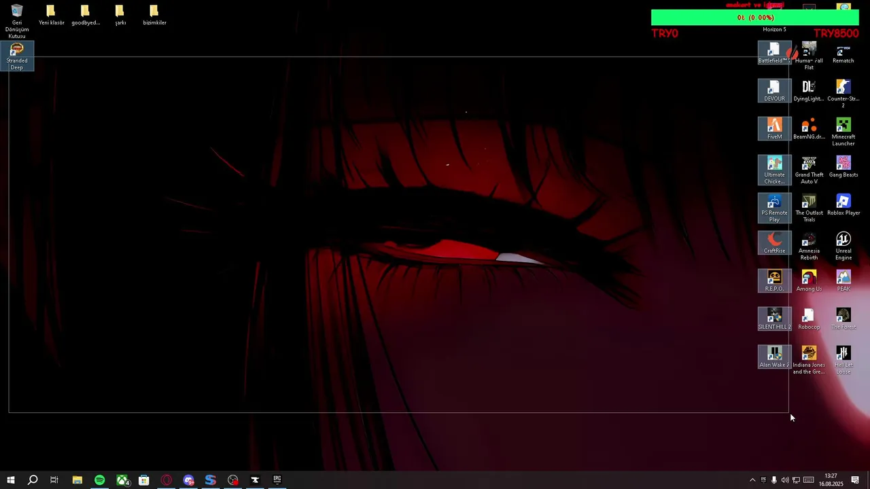Image resolution: width=870 pixels, height=489 pixels.
Task: Open Epic Games Launcher from taskbar
Action: point(277,480)
